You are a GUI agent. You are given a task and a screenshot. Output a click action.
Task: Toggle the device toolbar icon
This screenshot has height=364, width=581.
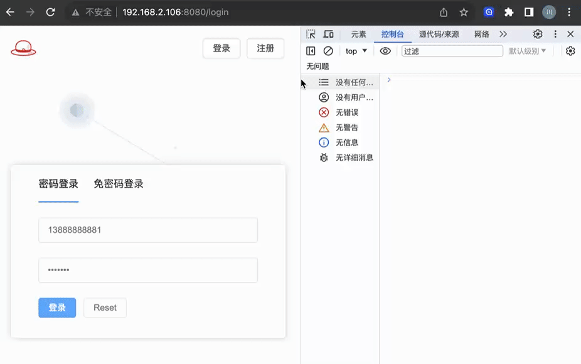point(328,34)
